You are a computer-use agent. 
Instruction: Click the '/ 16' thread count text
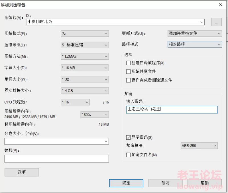106,102
